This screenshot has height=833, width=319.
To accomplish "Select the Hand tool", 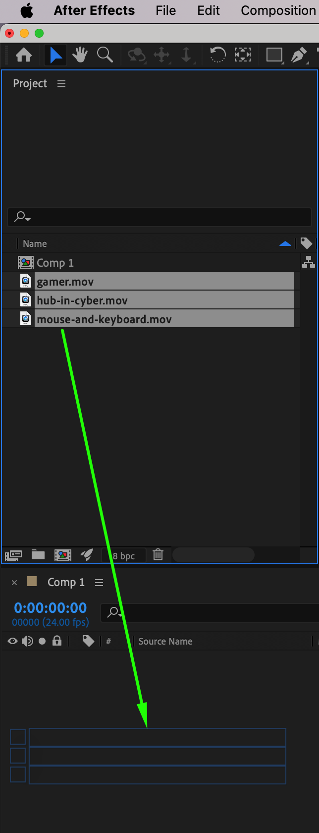I will pos(80,55).
